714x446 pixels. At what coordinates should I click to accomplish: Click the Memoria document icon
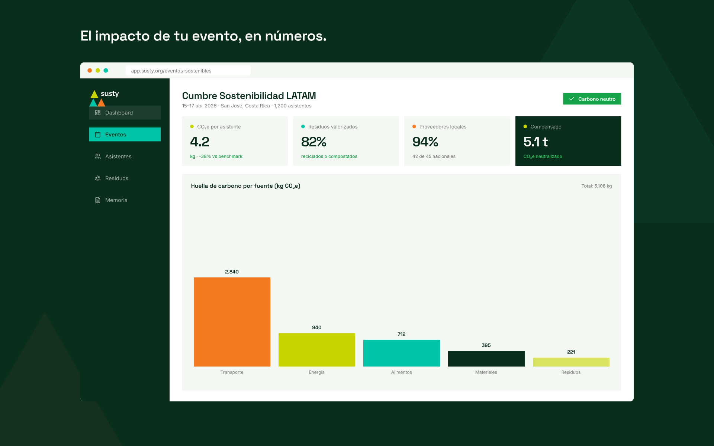pyautogui.click(x=98, y=200)
